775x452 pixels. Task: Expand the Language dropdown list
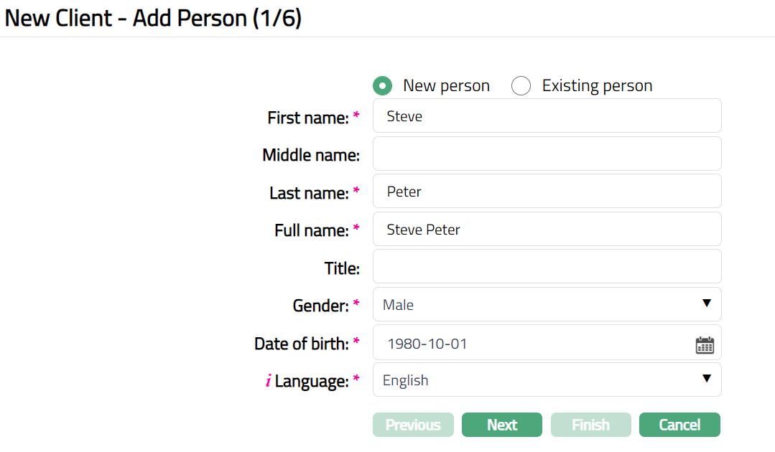pyautogui.click(x=547, y=380)
